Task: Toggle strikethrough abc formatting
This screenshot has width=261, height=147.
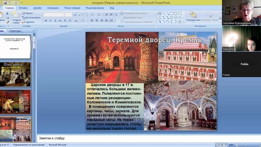Action: click(60, 20)
